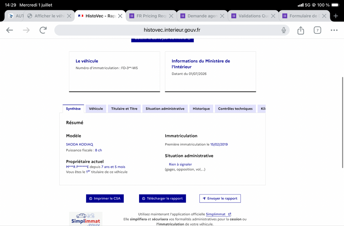Click Télécharger le rapport button

click(x=163, y=198)
